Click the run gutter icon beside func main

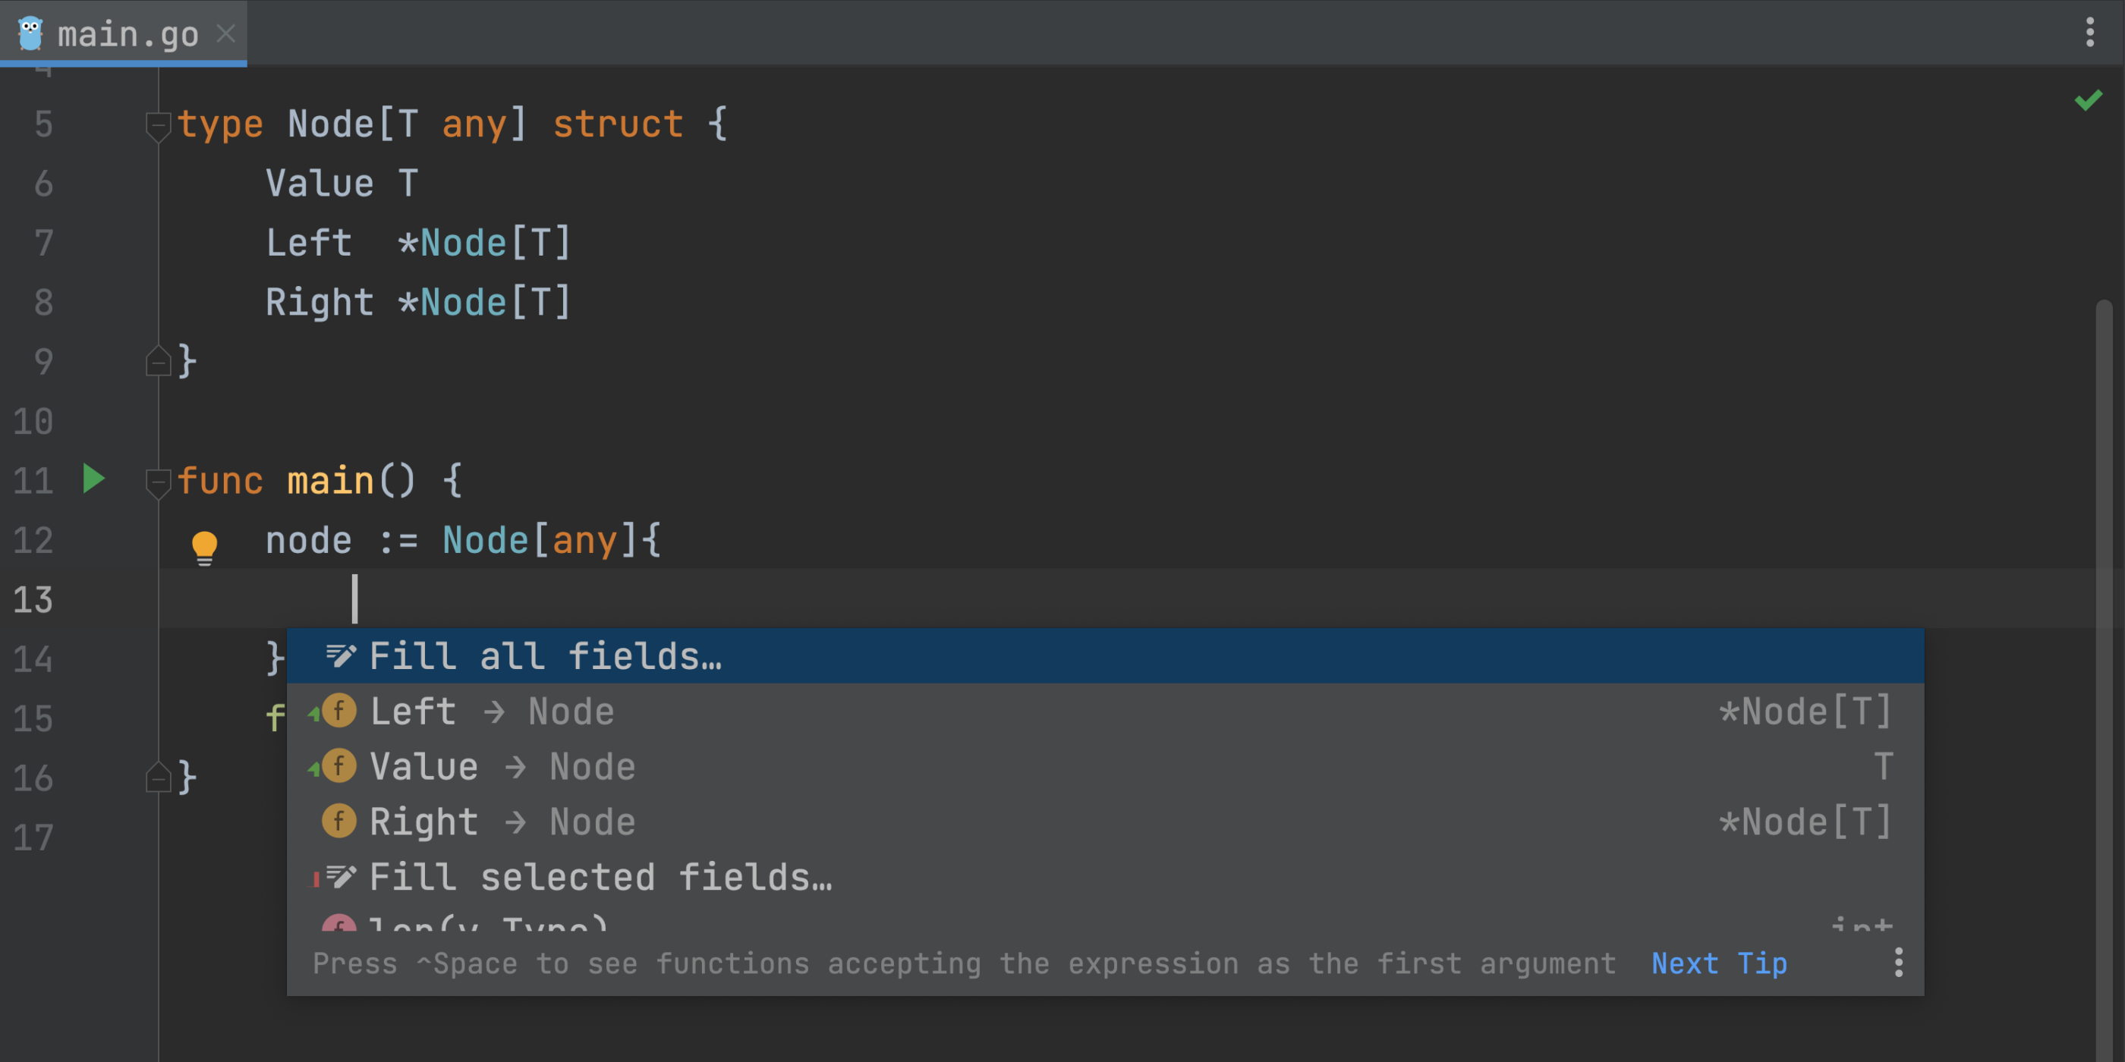(x=94, y=479)
